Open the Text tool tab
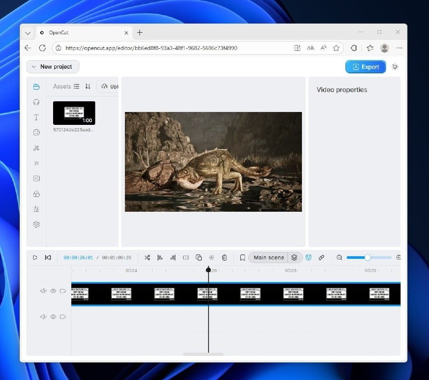The image size is (429, 380). coord(36,117)
